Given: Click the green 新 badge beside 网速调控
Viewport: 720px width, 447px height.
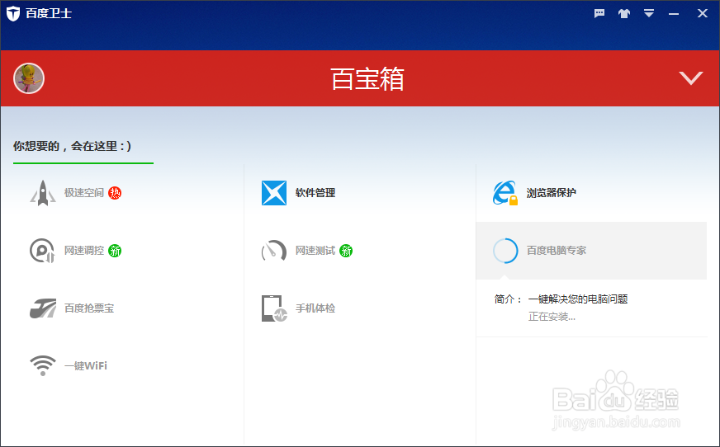Looking at the screenshot, I should [x=115, y=251].
